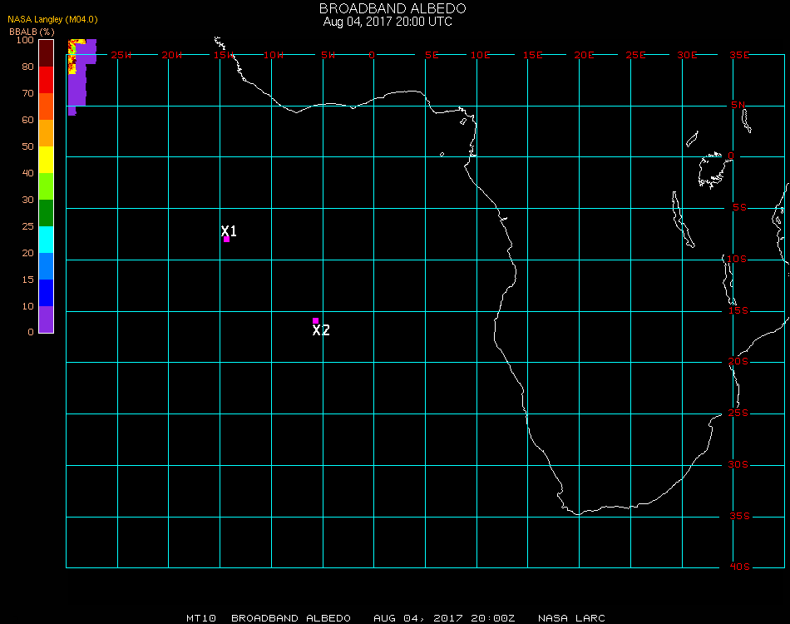The height and width of the screenshot is (624, 790).
Task: Click the '20E' longitude label
Action: point(584,55)
